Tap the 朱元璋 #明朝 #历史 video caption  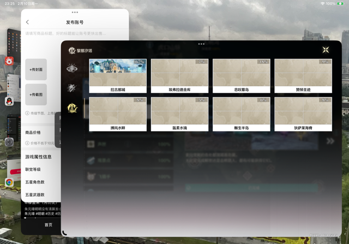[x=43, y=213]
